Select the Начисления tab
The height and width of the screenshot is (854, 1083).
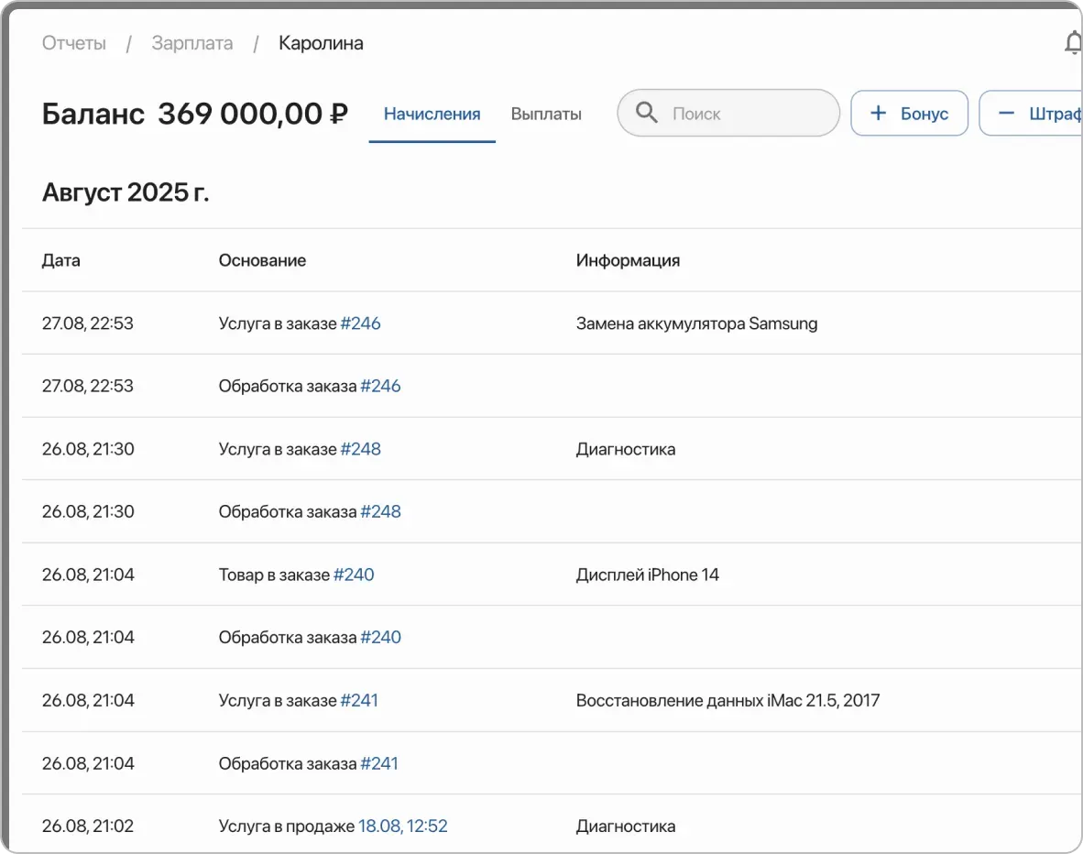coord(432,114)
